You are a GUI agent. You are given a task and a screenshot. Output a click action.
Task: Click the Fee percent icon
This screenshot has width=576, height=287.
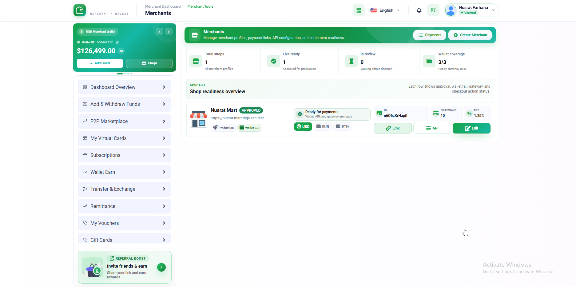469,114
